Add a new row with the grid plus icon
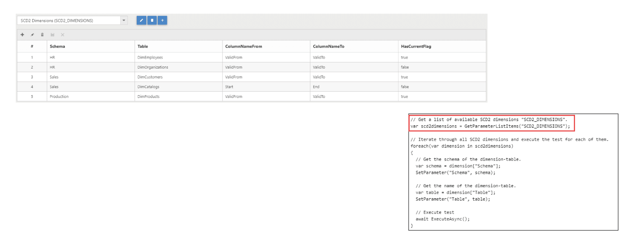Viewport: 634px width, 244px height. (22, 35)
